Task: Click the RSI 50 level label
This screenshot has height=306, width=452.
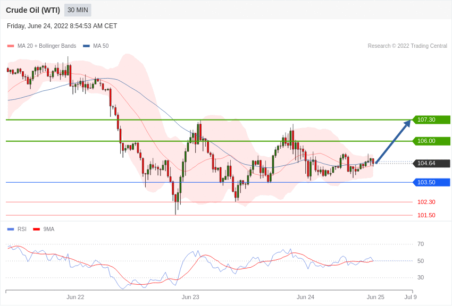Action: (421, 261)
